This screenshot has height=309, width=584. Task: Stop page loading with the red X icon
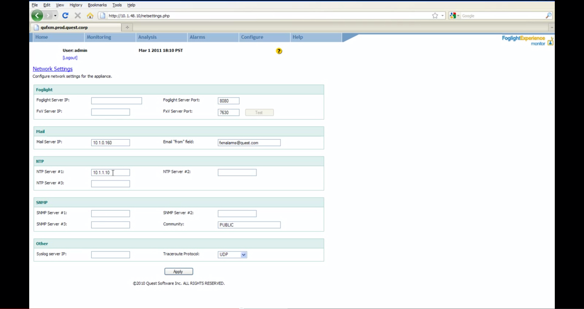pos(78,15)
